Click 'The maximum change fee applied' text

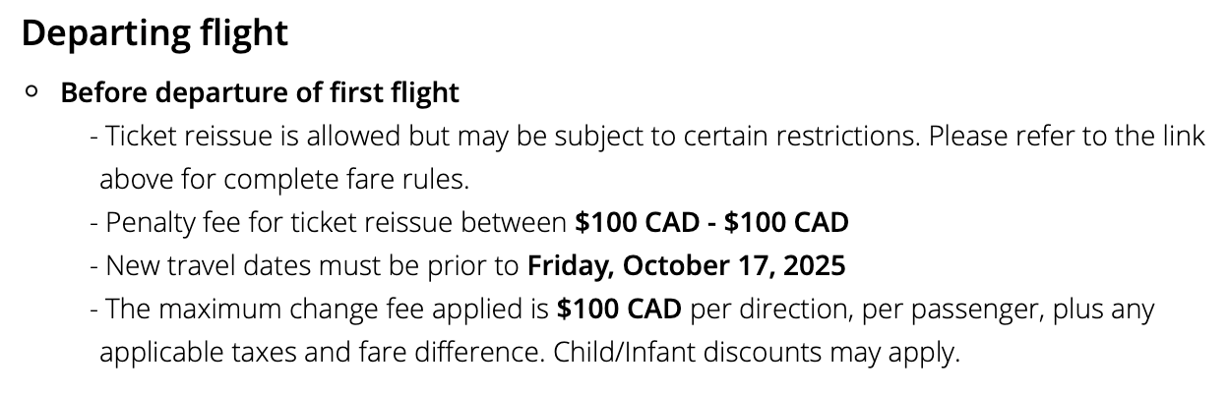(326, 310)
